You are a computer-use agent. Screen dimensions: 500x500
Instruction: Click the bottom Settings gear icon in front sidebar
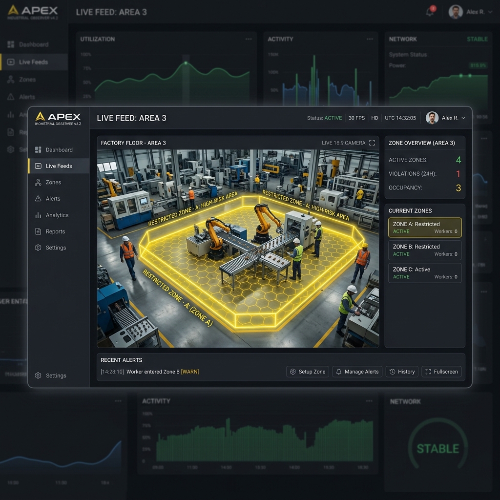pyautogui.click(x=38, y=375)
